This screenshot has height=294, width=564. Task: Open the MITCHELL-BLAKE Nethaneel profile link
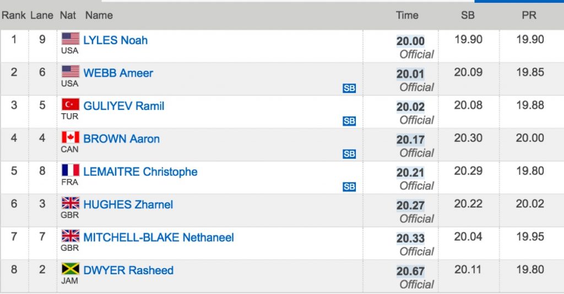(x=159, y=237)
